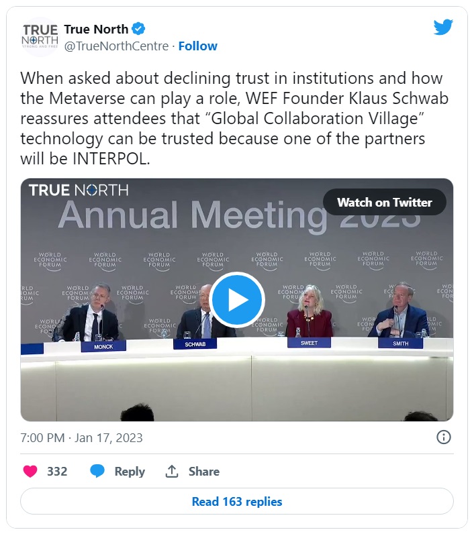This screenshot has width=470, height=534.
Task: Click the Reply text label
Action: click(130, 472)
